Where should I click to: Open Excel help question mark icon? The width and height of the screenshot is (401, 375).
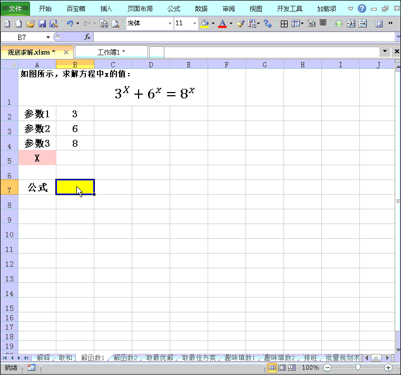click(361, 9)
